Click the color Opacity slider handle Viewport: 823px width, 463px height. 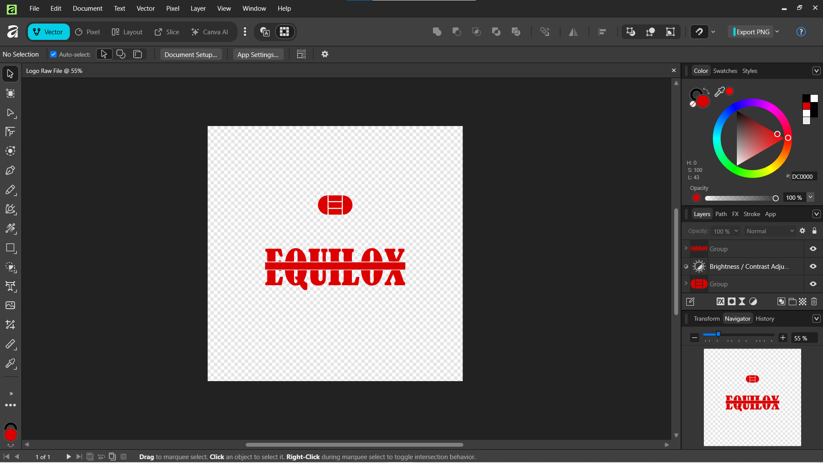[775, 198]
